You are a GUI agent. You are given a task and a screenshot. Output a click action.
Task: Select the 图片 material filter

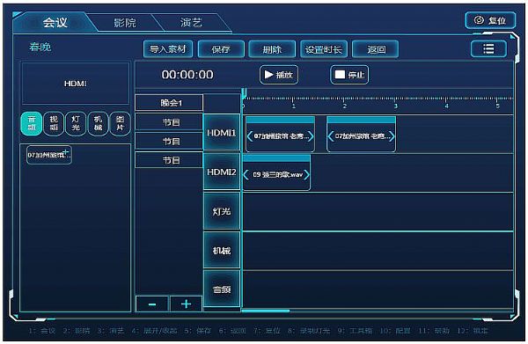[x=121, y=123]
